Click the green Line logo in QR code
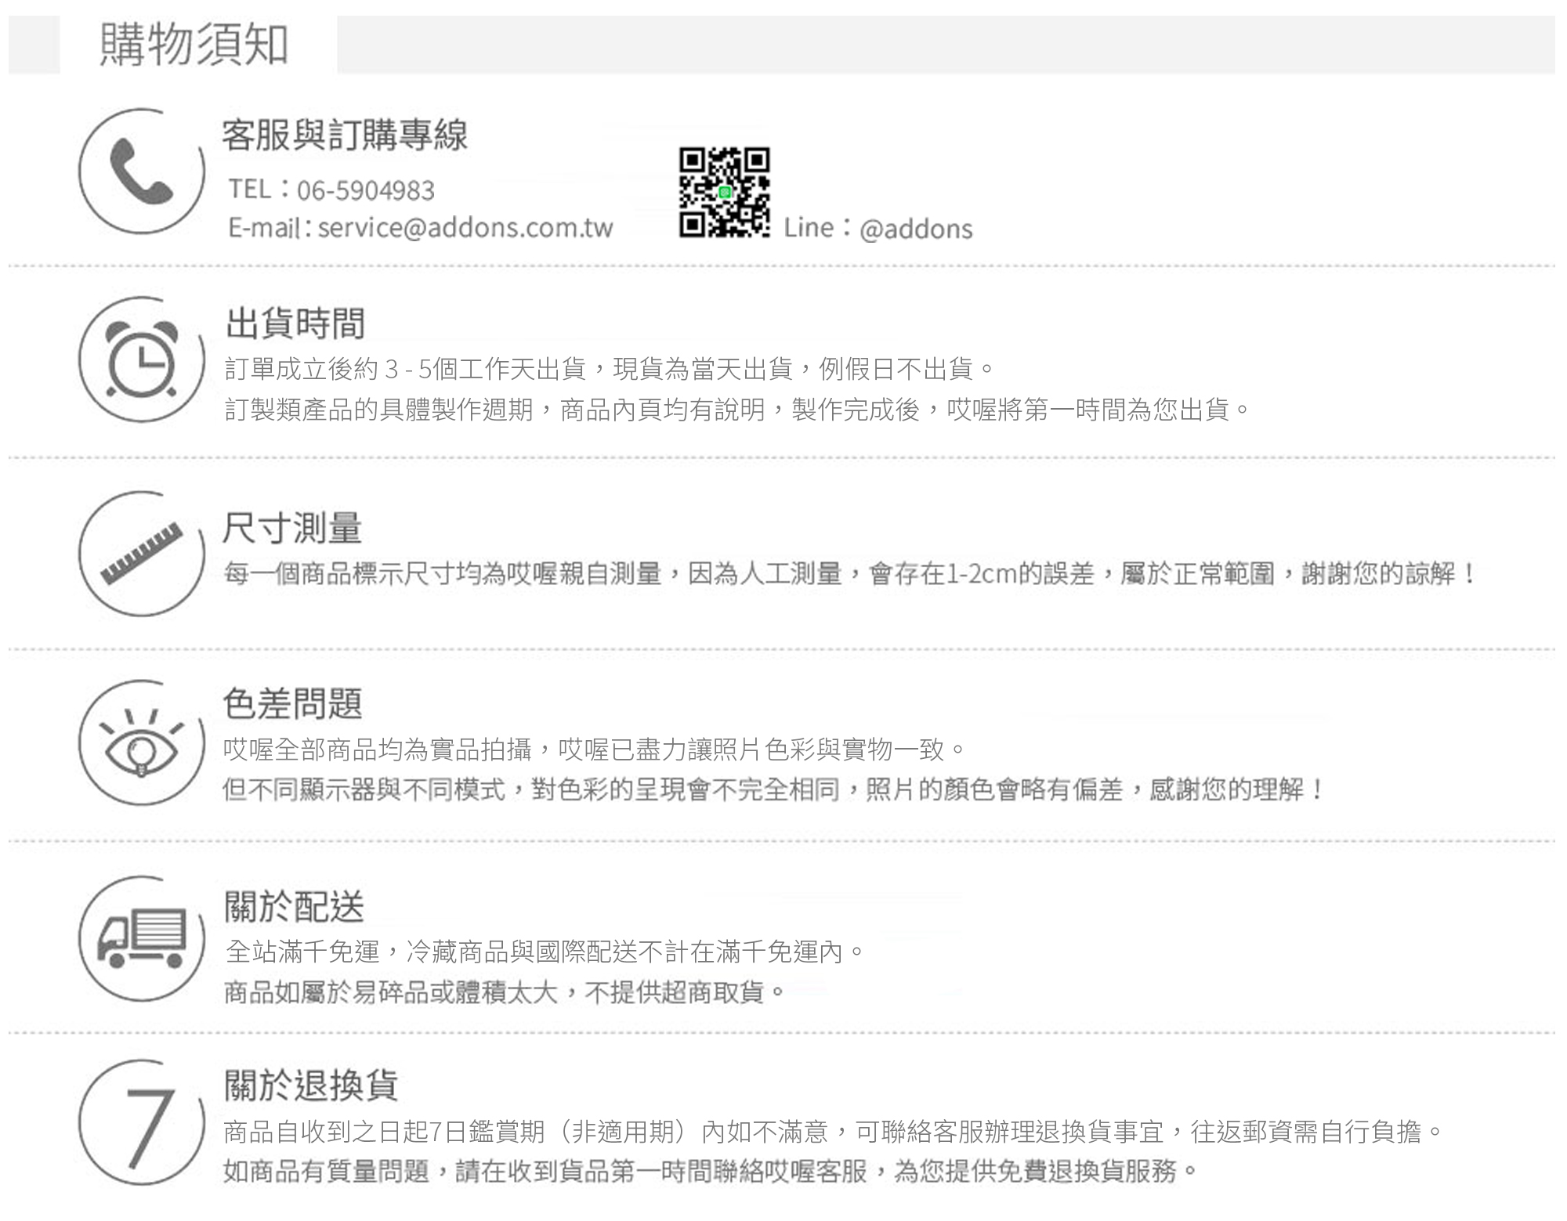 coord(725,192)
